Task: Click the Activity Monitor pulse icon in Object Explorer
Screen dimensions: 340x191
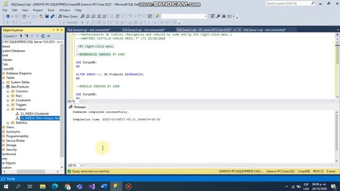Action: (48, 36)
